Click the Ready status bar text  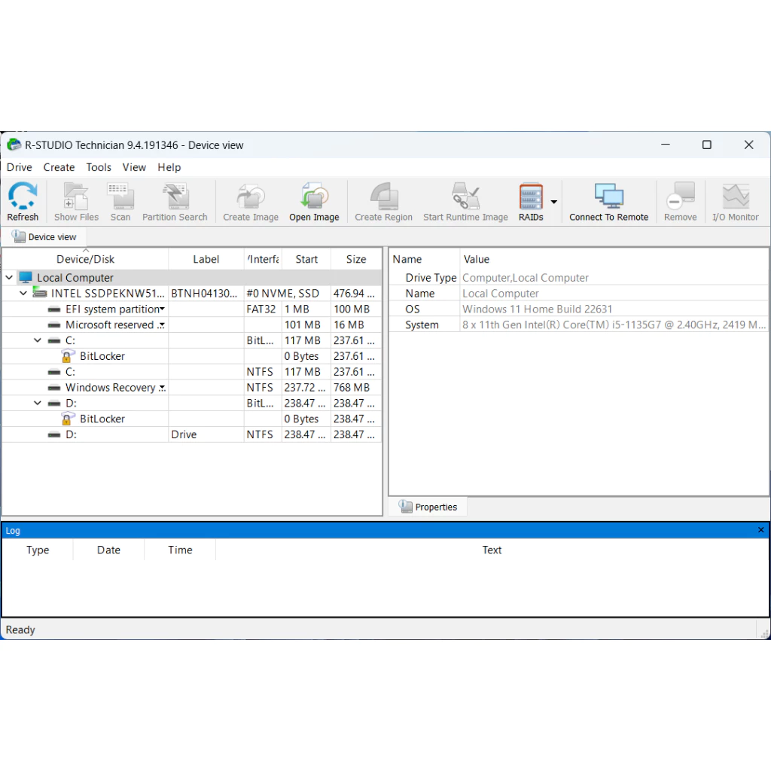coord(20,630)
